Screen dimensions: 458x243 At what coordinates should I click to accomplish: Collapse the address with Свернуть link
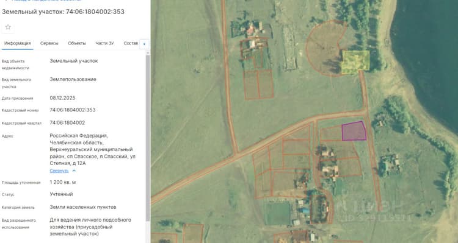(59, 171)
